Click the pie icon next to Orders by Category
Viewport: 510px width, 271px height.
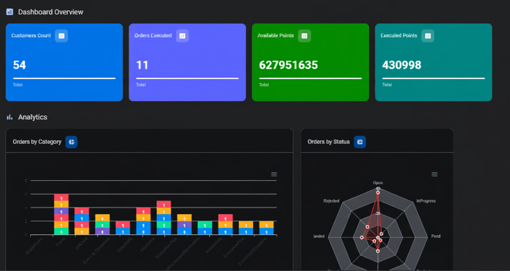(x=71, y=142)
